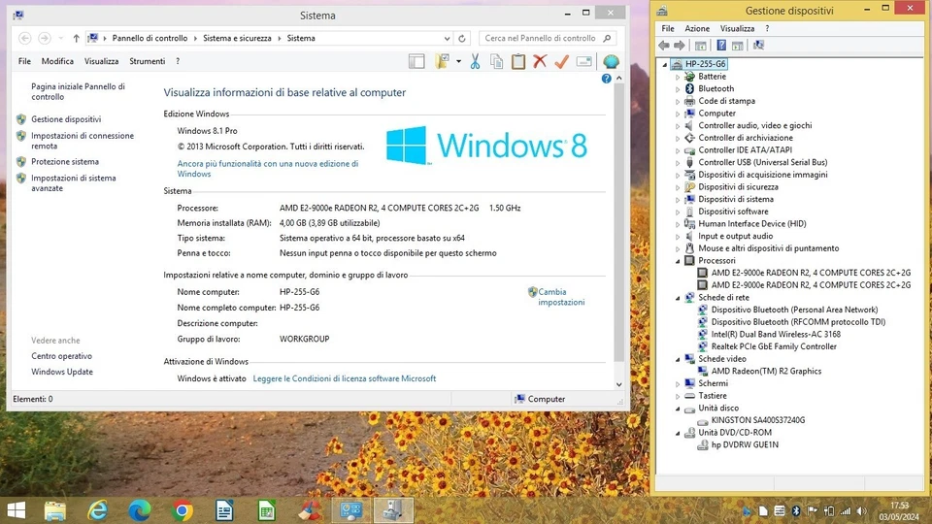Click the taskbar clock showing 17:53
932x524 pixels.
click(x=899, y=511)
